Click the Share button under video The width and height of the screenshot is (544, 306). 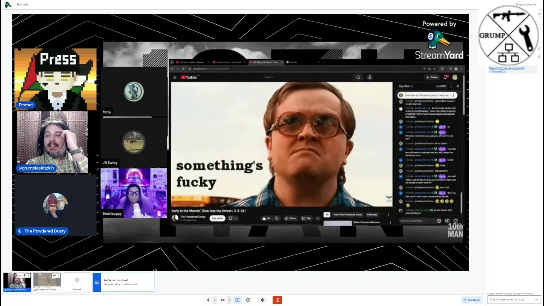291,218
